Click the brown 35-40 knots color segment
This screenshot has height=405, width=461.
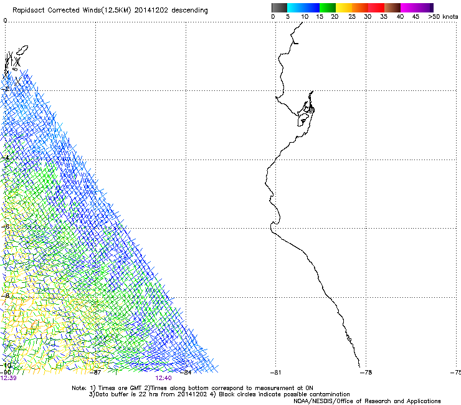coord(392,7)
